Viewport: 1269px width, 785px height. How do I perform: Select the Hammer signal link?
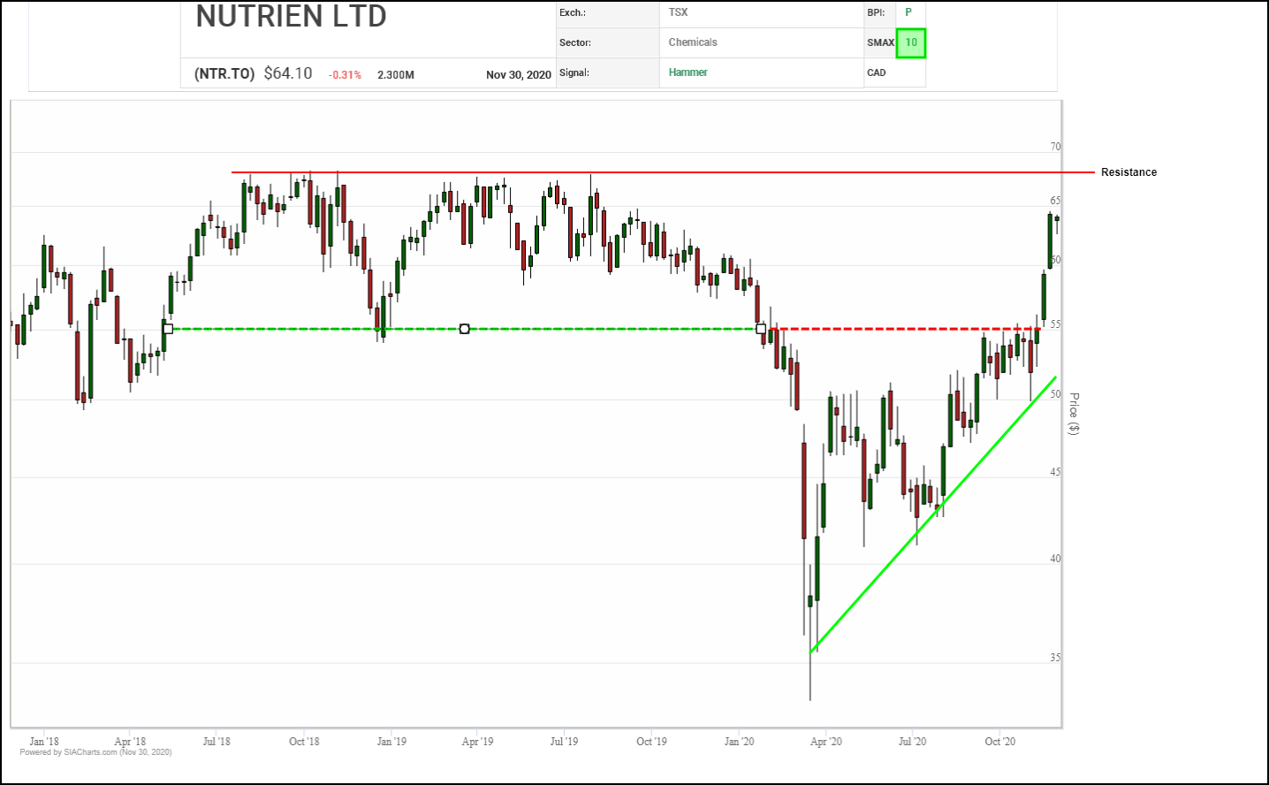pyautogui.click(x=688, y=72)
